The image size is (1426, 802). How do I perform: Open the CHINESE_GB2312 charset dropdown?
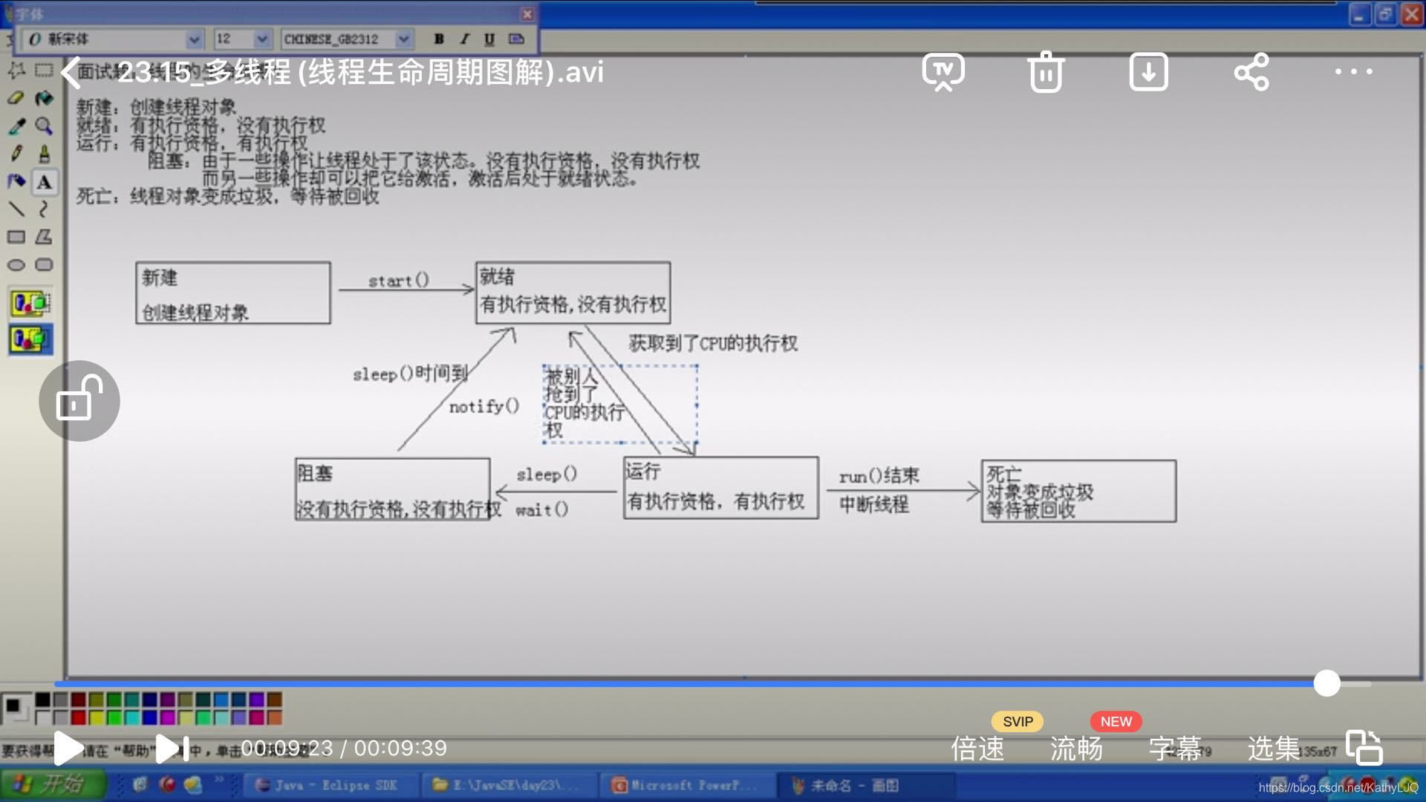point(403,39)
